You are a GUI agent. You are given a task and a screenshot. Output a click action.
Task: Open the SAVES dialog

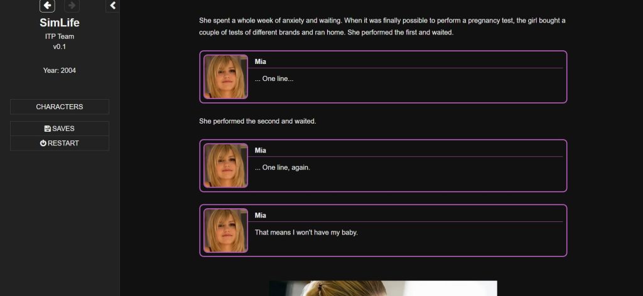[x=60, y=129]
